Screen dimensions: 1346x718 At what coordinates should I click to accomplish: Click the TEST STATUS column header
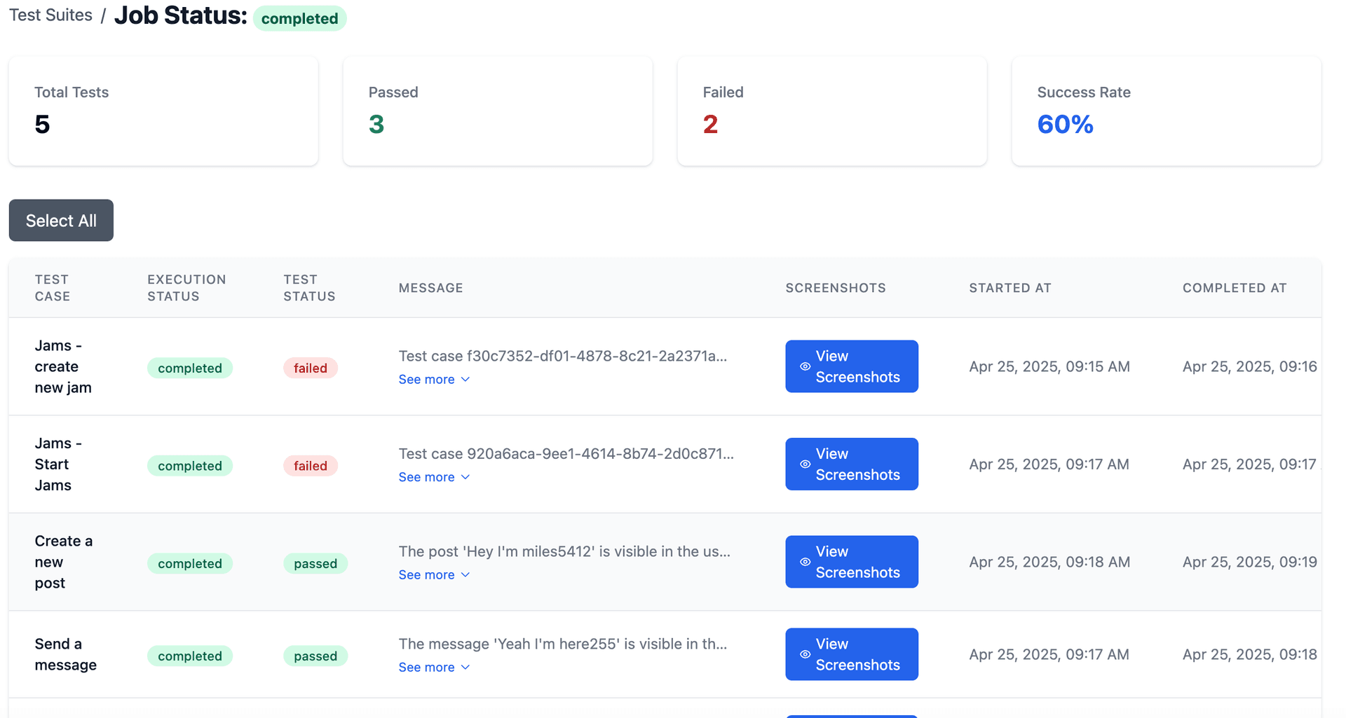pyautogui.click(x=309, y=288)
